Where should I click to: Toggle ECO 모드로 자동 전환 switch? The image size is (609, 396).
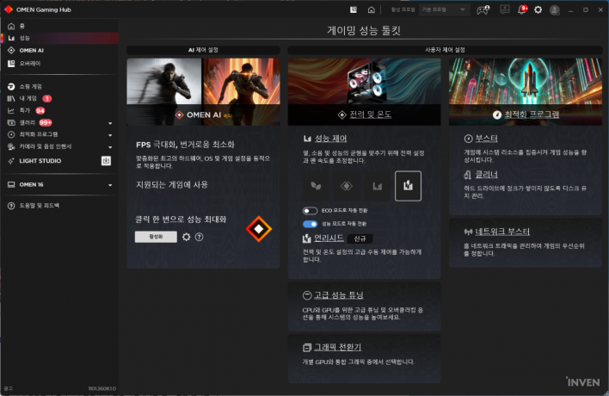(x=310, y=211)
